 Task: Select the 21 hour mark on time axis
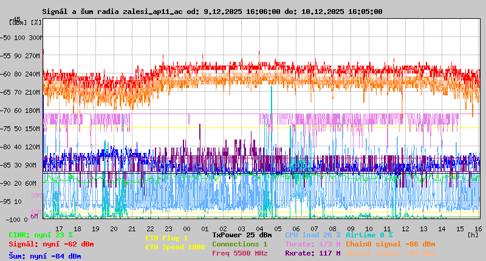132,229
